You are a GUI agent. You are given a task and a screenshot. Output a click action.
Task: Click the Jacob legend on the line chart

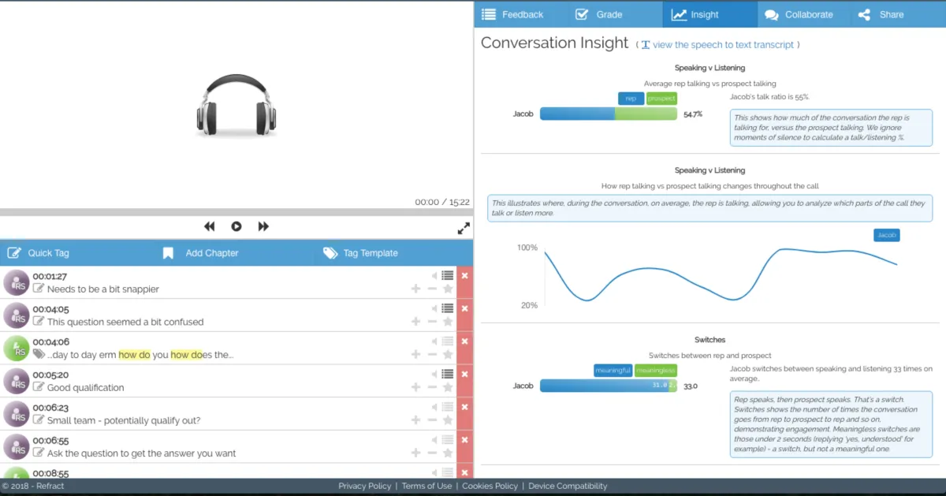tap(887, 235)
